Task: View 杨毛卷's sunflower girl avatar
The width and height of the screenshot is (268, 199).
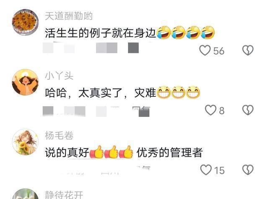Action: point(25,142)
